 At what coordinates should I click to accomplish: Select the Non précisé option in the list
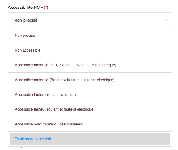click(x=90, y=36)
